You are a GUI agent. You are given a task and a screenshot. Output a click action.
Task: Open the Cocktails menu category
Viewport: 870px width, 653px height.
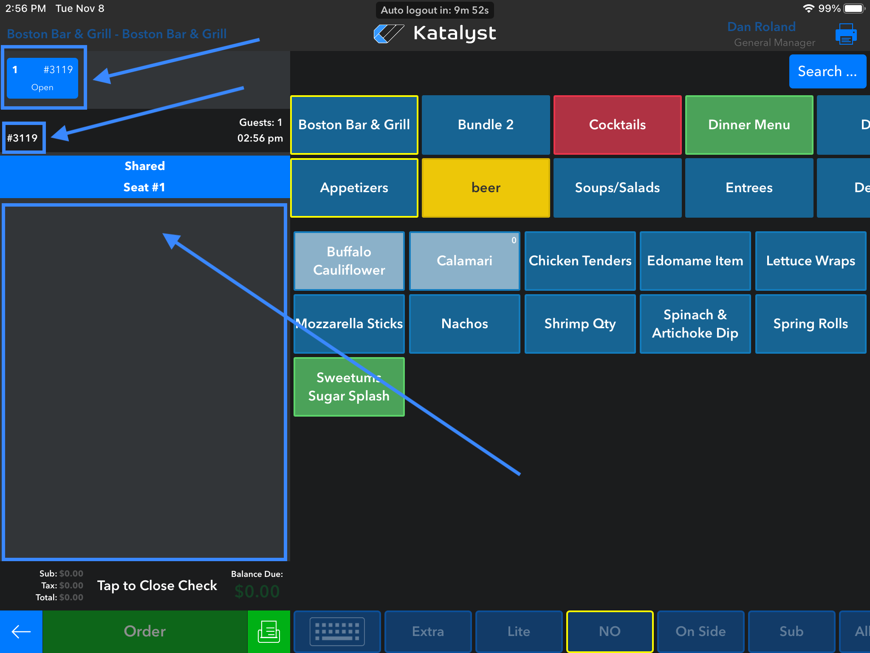pos(617,125)
